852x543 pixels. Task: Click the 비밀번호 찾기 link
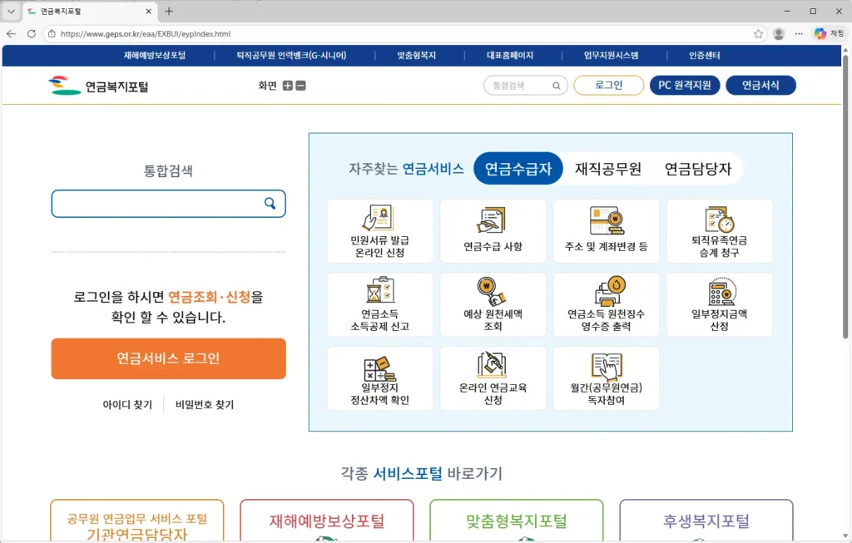[x=205, y=405]
